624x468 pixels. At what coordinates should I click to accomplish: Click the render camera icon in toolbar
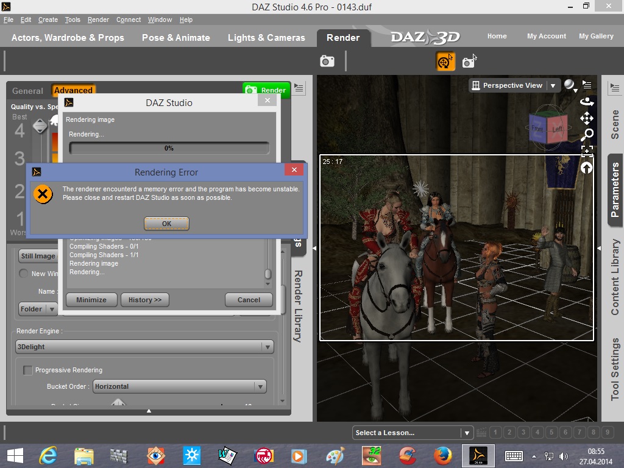coord(327,62)
